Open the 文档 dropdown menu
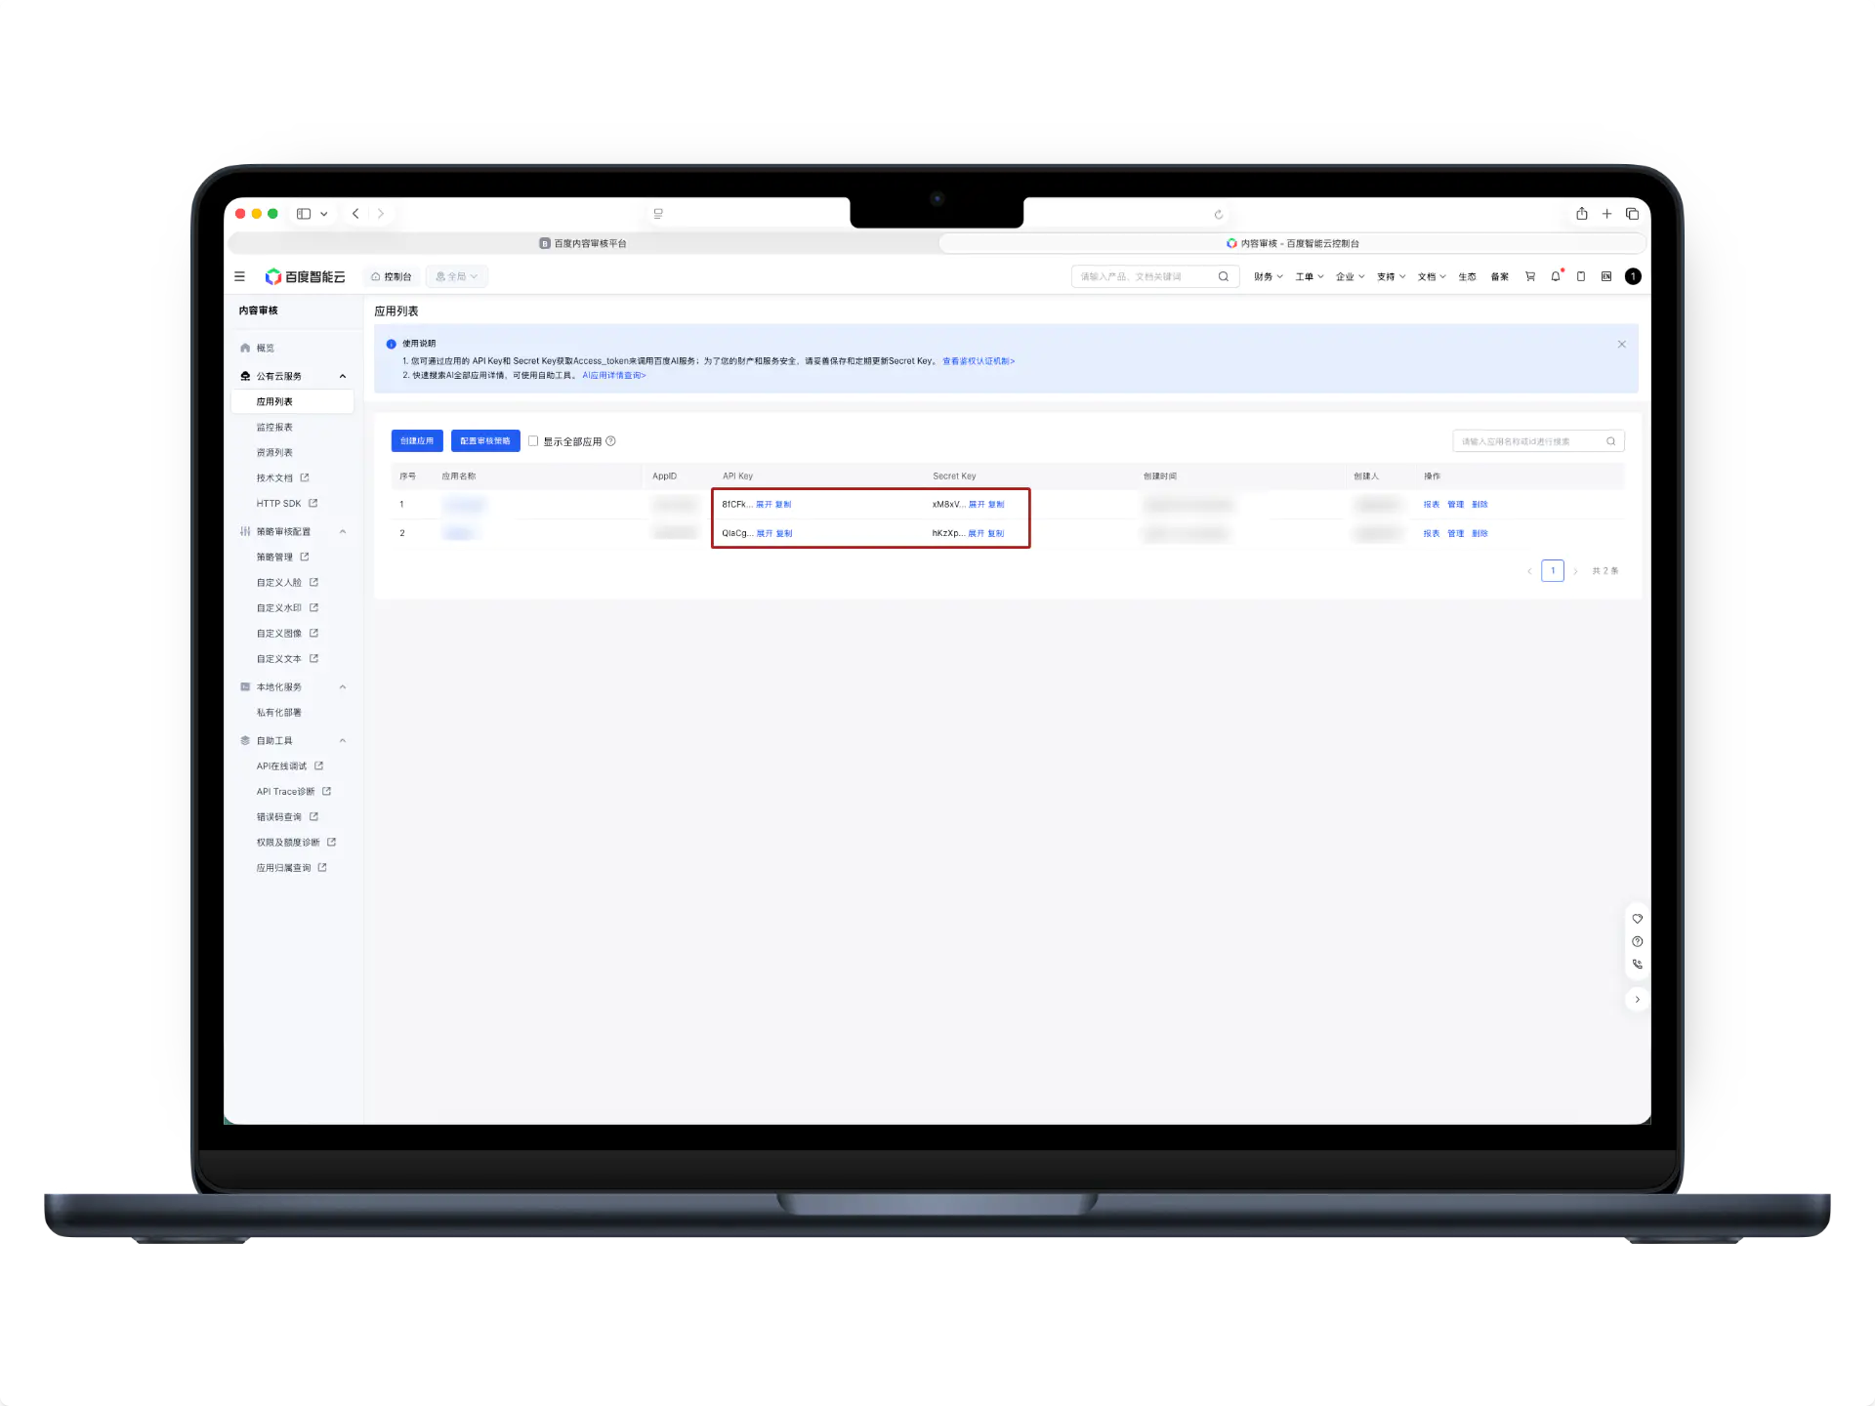1875x1406 pixels. click(x=1432, y=276)
